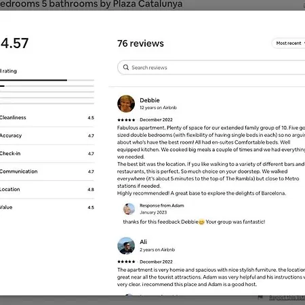This screenshot has width=305, height=305.
Task: Click the five-star rating progress bar
Action: point(47,80)
